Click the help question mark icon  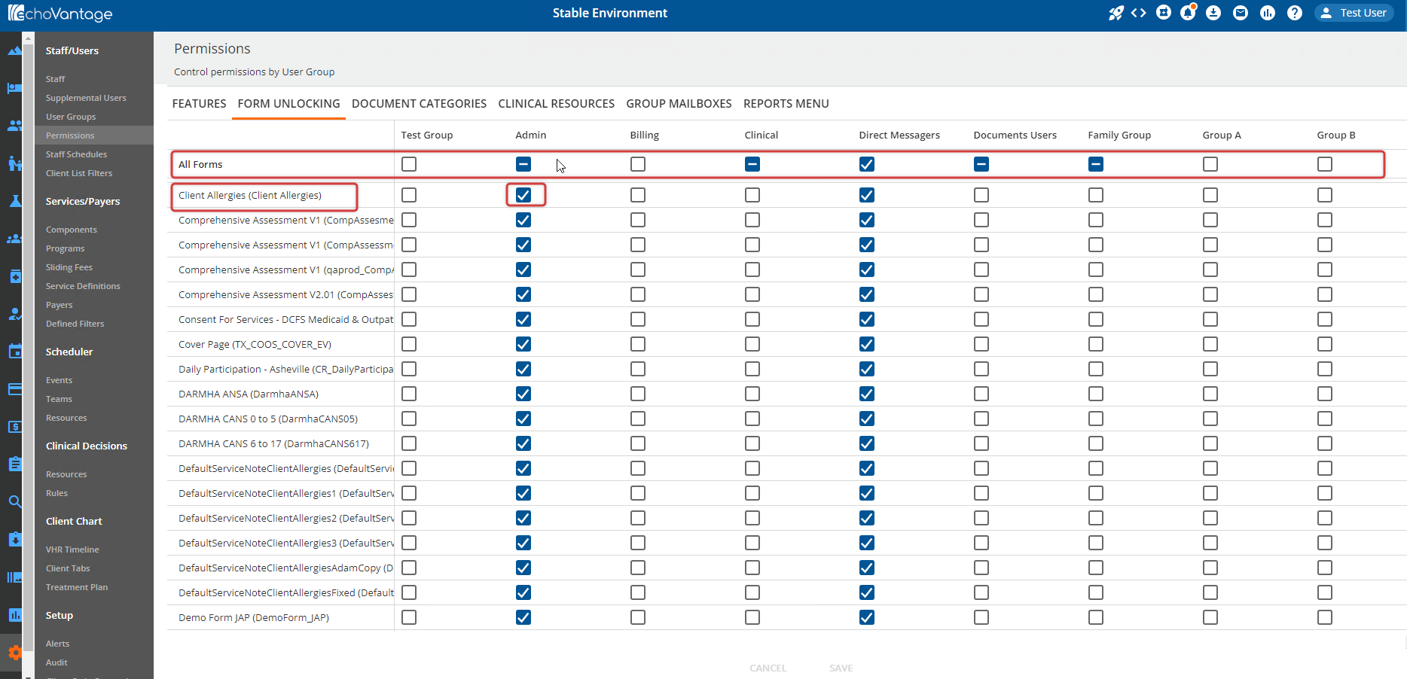(x=1295, y=13)
